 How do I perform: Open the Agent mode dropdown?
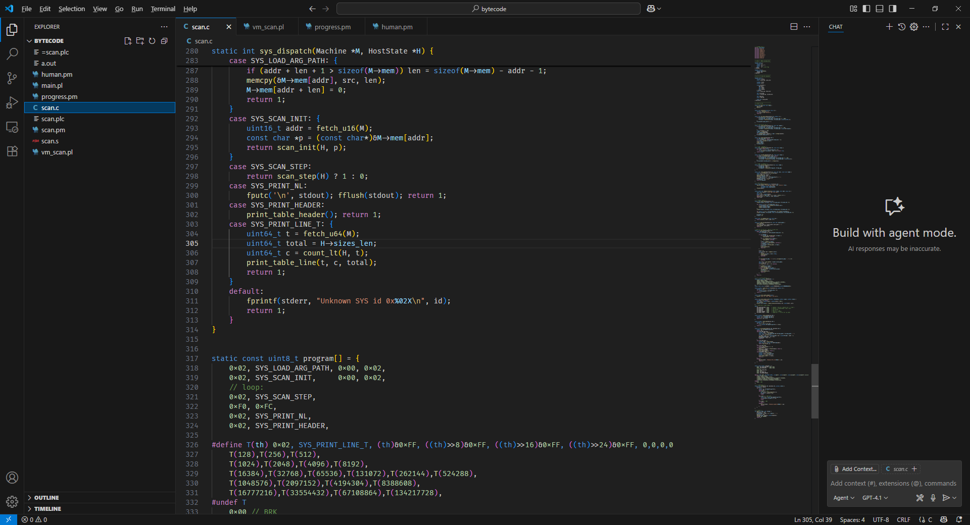pos(844,498)
